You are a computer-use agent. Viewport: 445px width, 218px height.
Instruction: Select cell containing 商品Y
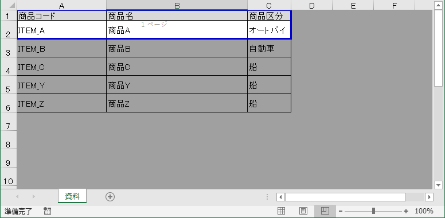pos(177,85)
